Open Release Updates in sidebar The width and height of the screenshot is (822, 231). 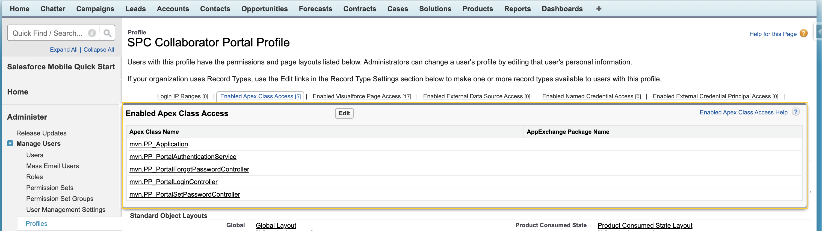tap(42, 133)
